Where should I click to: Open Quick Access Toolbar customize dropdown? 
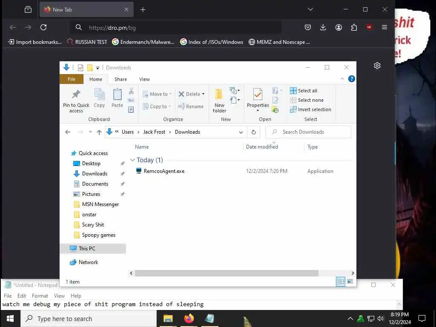98,68
